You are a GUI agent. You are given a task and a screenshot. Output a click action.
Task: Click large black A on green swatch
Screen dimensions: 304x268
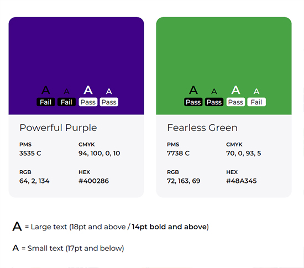193,90
